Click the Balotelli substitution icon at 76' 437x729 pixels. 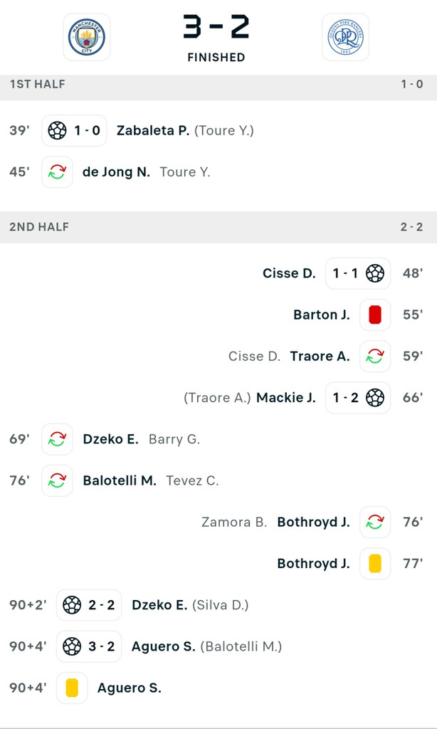pyautogui.click(x=57, y=481)
